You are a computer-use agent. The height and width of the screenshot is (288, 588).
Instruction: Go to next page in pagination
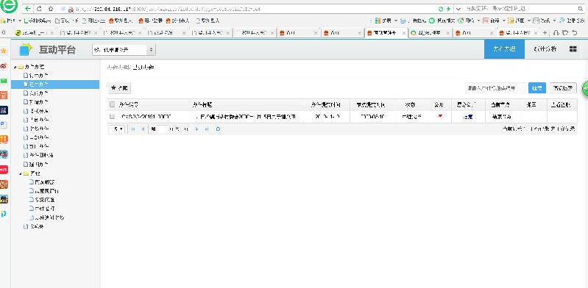click(x=197, y=129)
